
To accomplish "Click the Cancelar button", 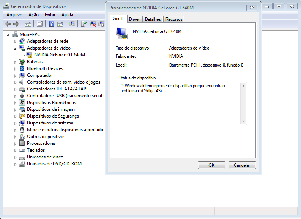I will [242, 165].
